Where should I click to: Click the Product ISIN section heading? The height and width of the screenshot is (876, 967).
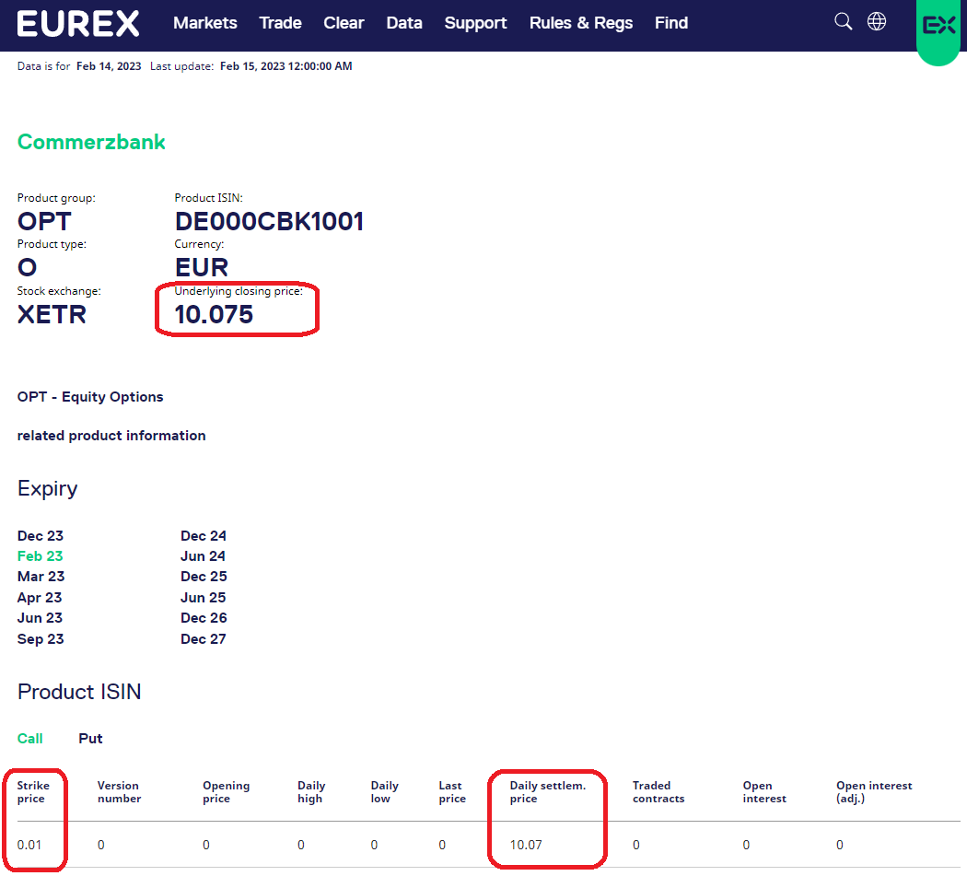(x=79, y=692)
